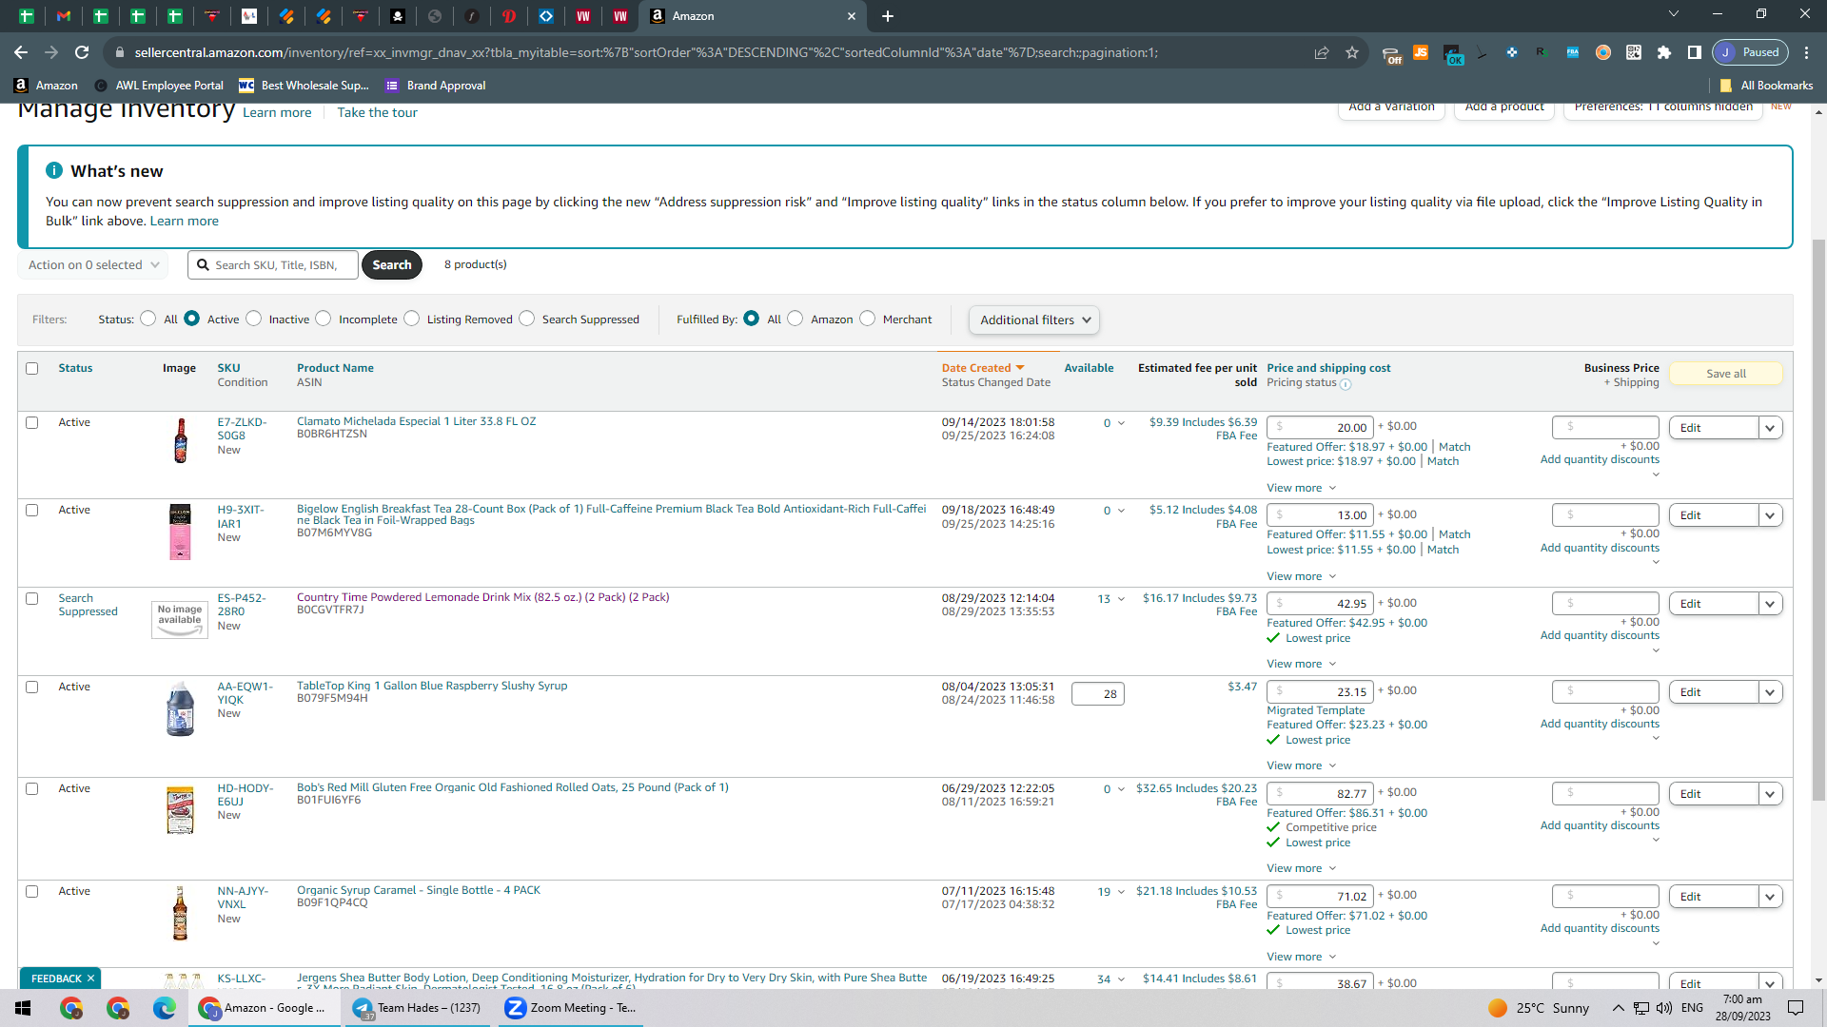Show hidden system tray icons
The width and height of the screenshot is (1827, 1027).
coord(1618,1008)
